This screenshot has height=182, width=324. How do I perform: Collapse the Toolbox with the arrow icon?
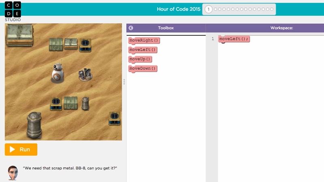[x=131, y=28]
